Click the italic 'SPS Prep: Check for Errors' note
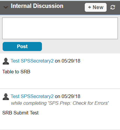 (x=79, y=103)
